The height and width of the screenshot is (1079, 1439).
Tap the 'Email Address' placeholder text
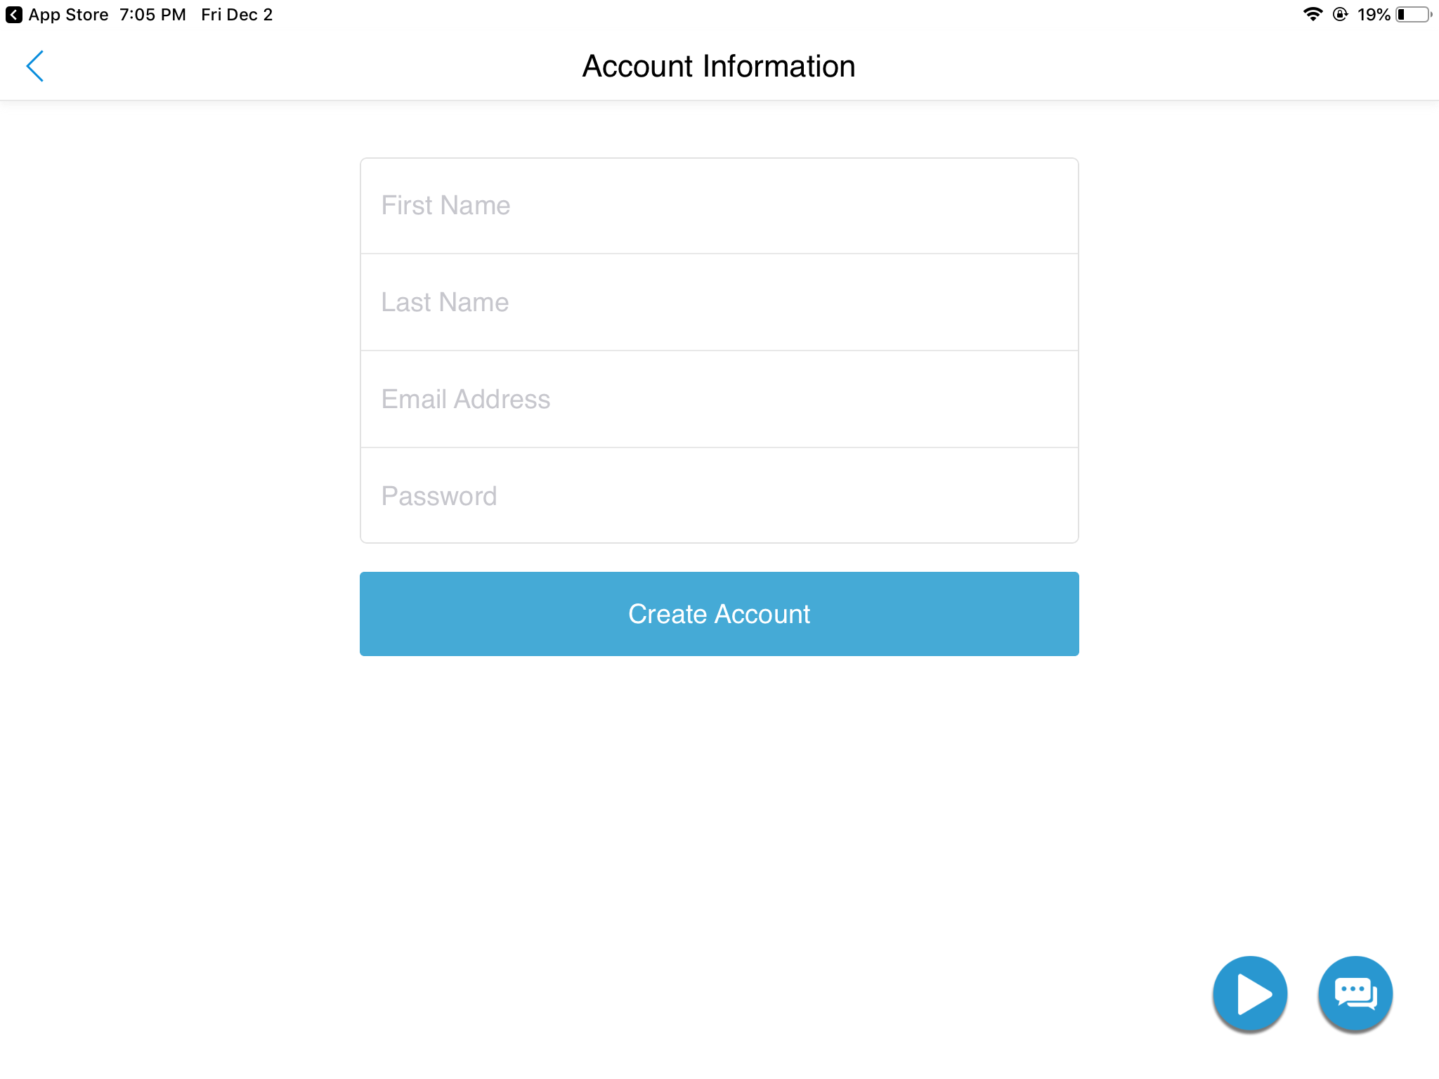(466, 399)
